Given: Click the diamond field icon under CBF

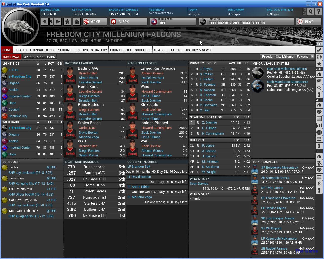Looking at the screenshot, I should tap(319, 112).
